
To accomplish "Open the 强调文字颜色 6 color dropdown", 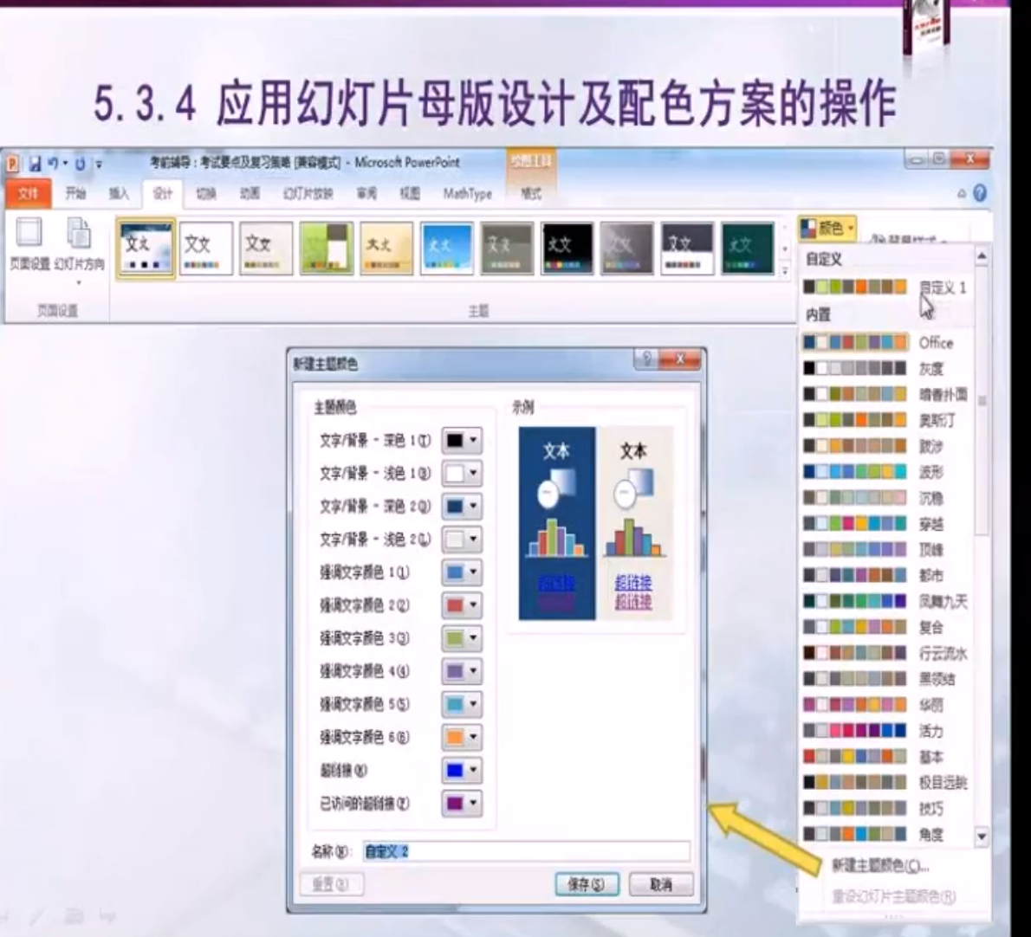I will [462, 737].
